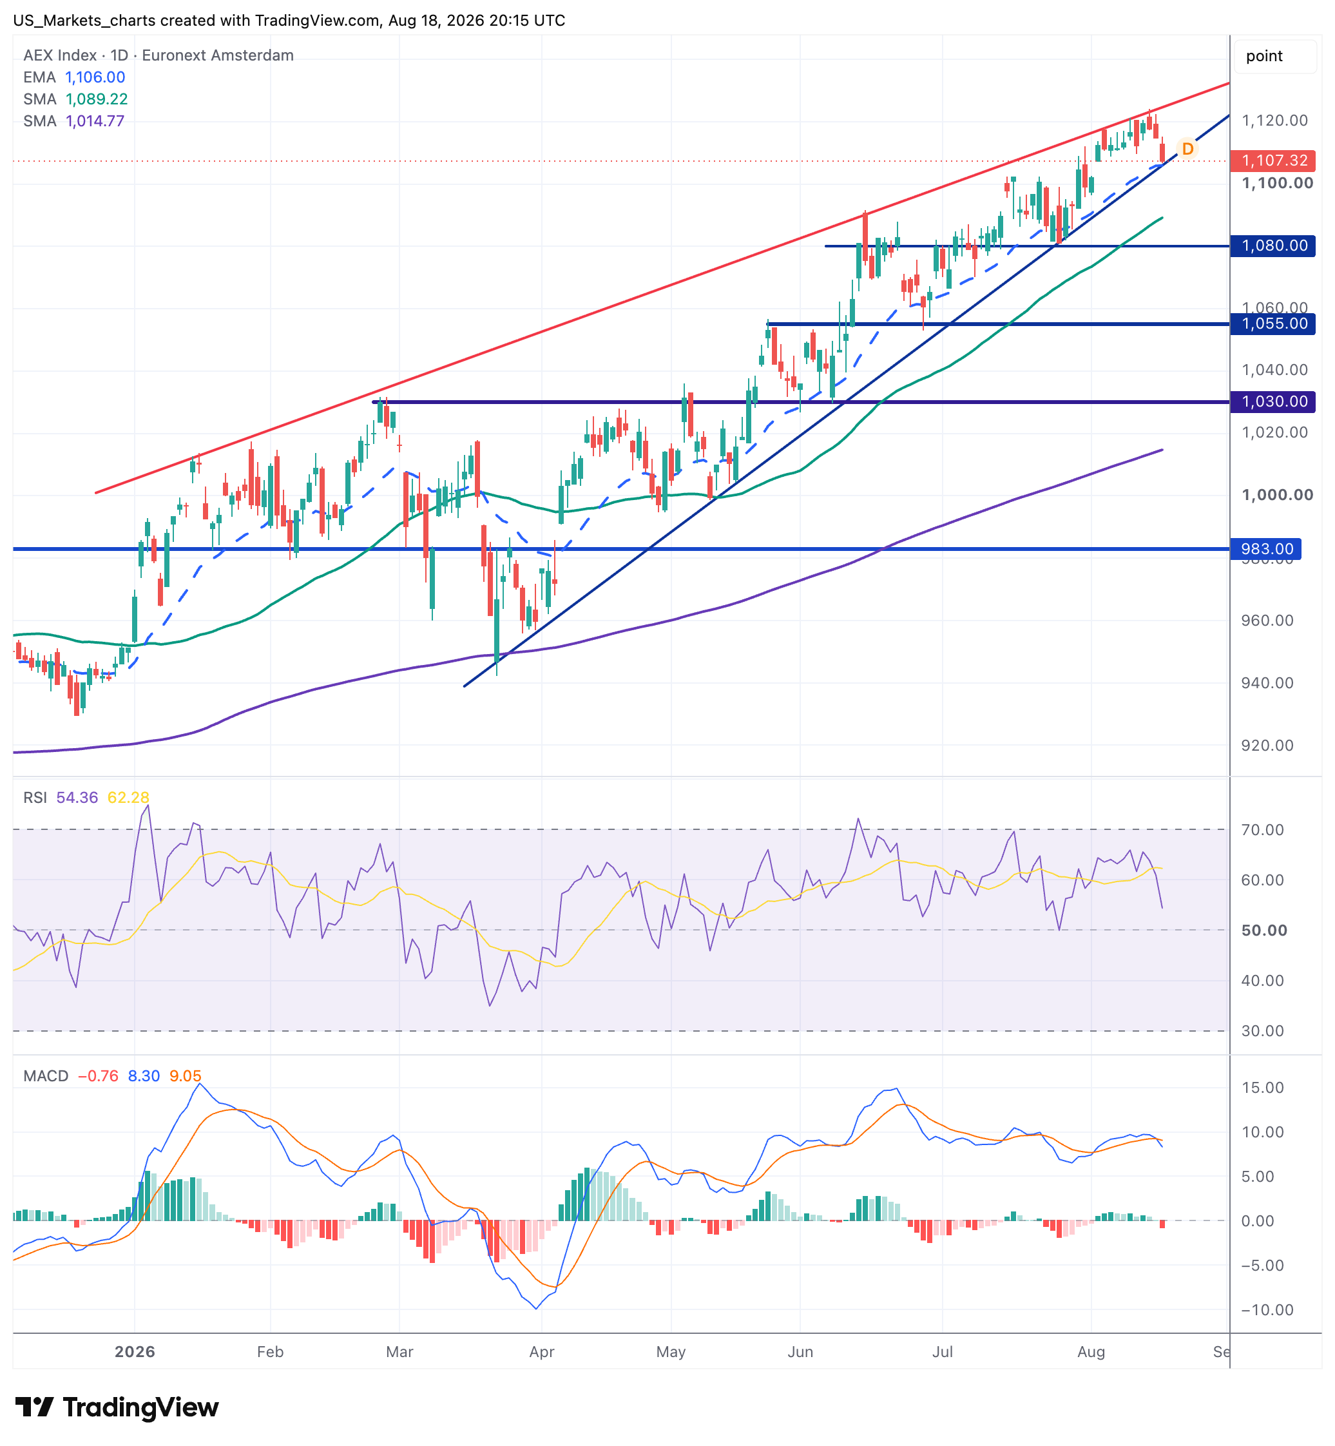Select the 1,055.00 horizontal line price label
Viewport: 1335px width, 1446px height.
point(1273,323)
